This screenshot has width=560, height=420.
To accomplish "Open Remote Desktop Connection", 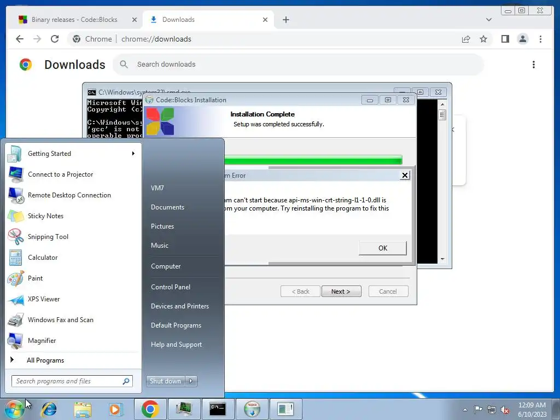I will tap(73, 195).
